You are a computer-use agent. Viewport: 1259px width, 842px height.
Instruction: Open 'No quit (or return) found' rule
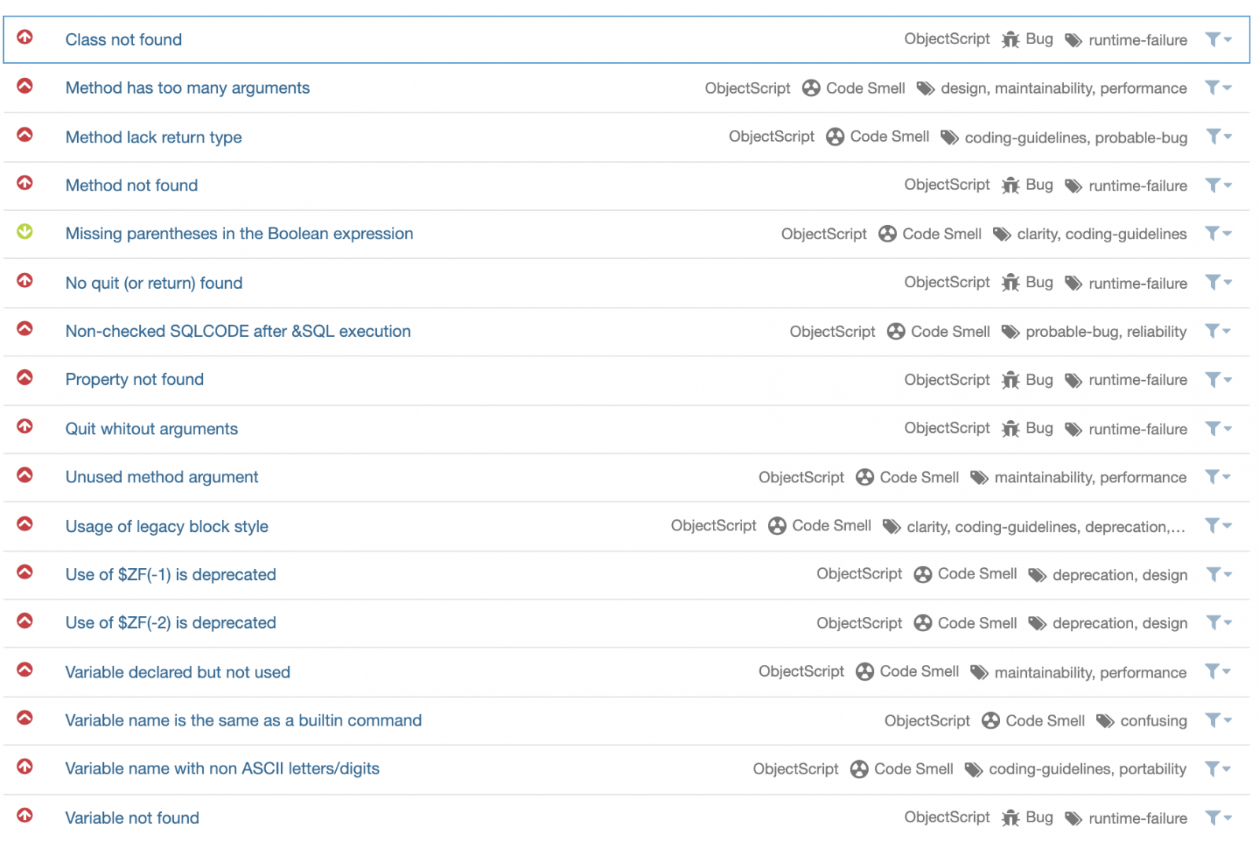tap(154, 283)
